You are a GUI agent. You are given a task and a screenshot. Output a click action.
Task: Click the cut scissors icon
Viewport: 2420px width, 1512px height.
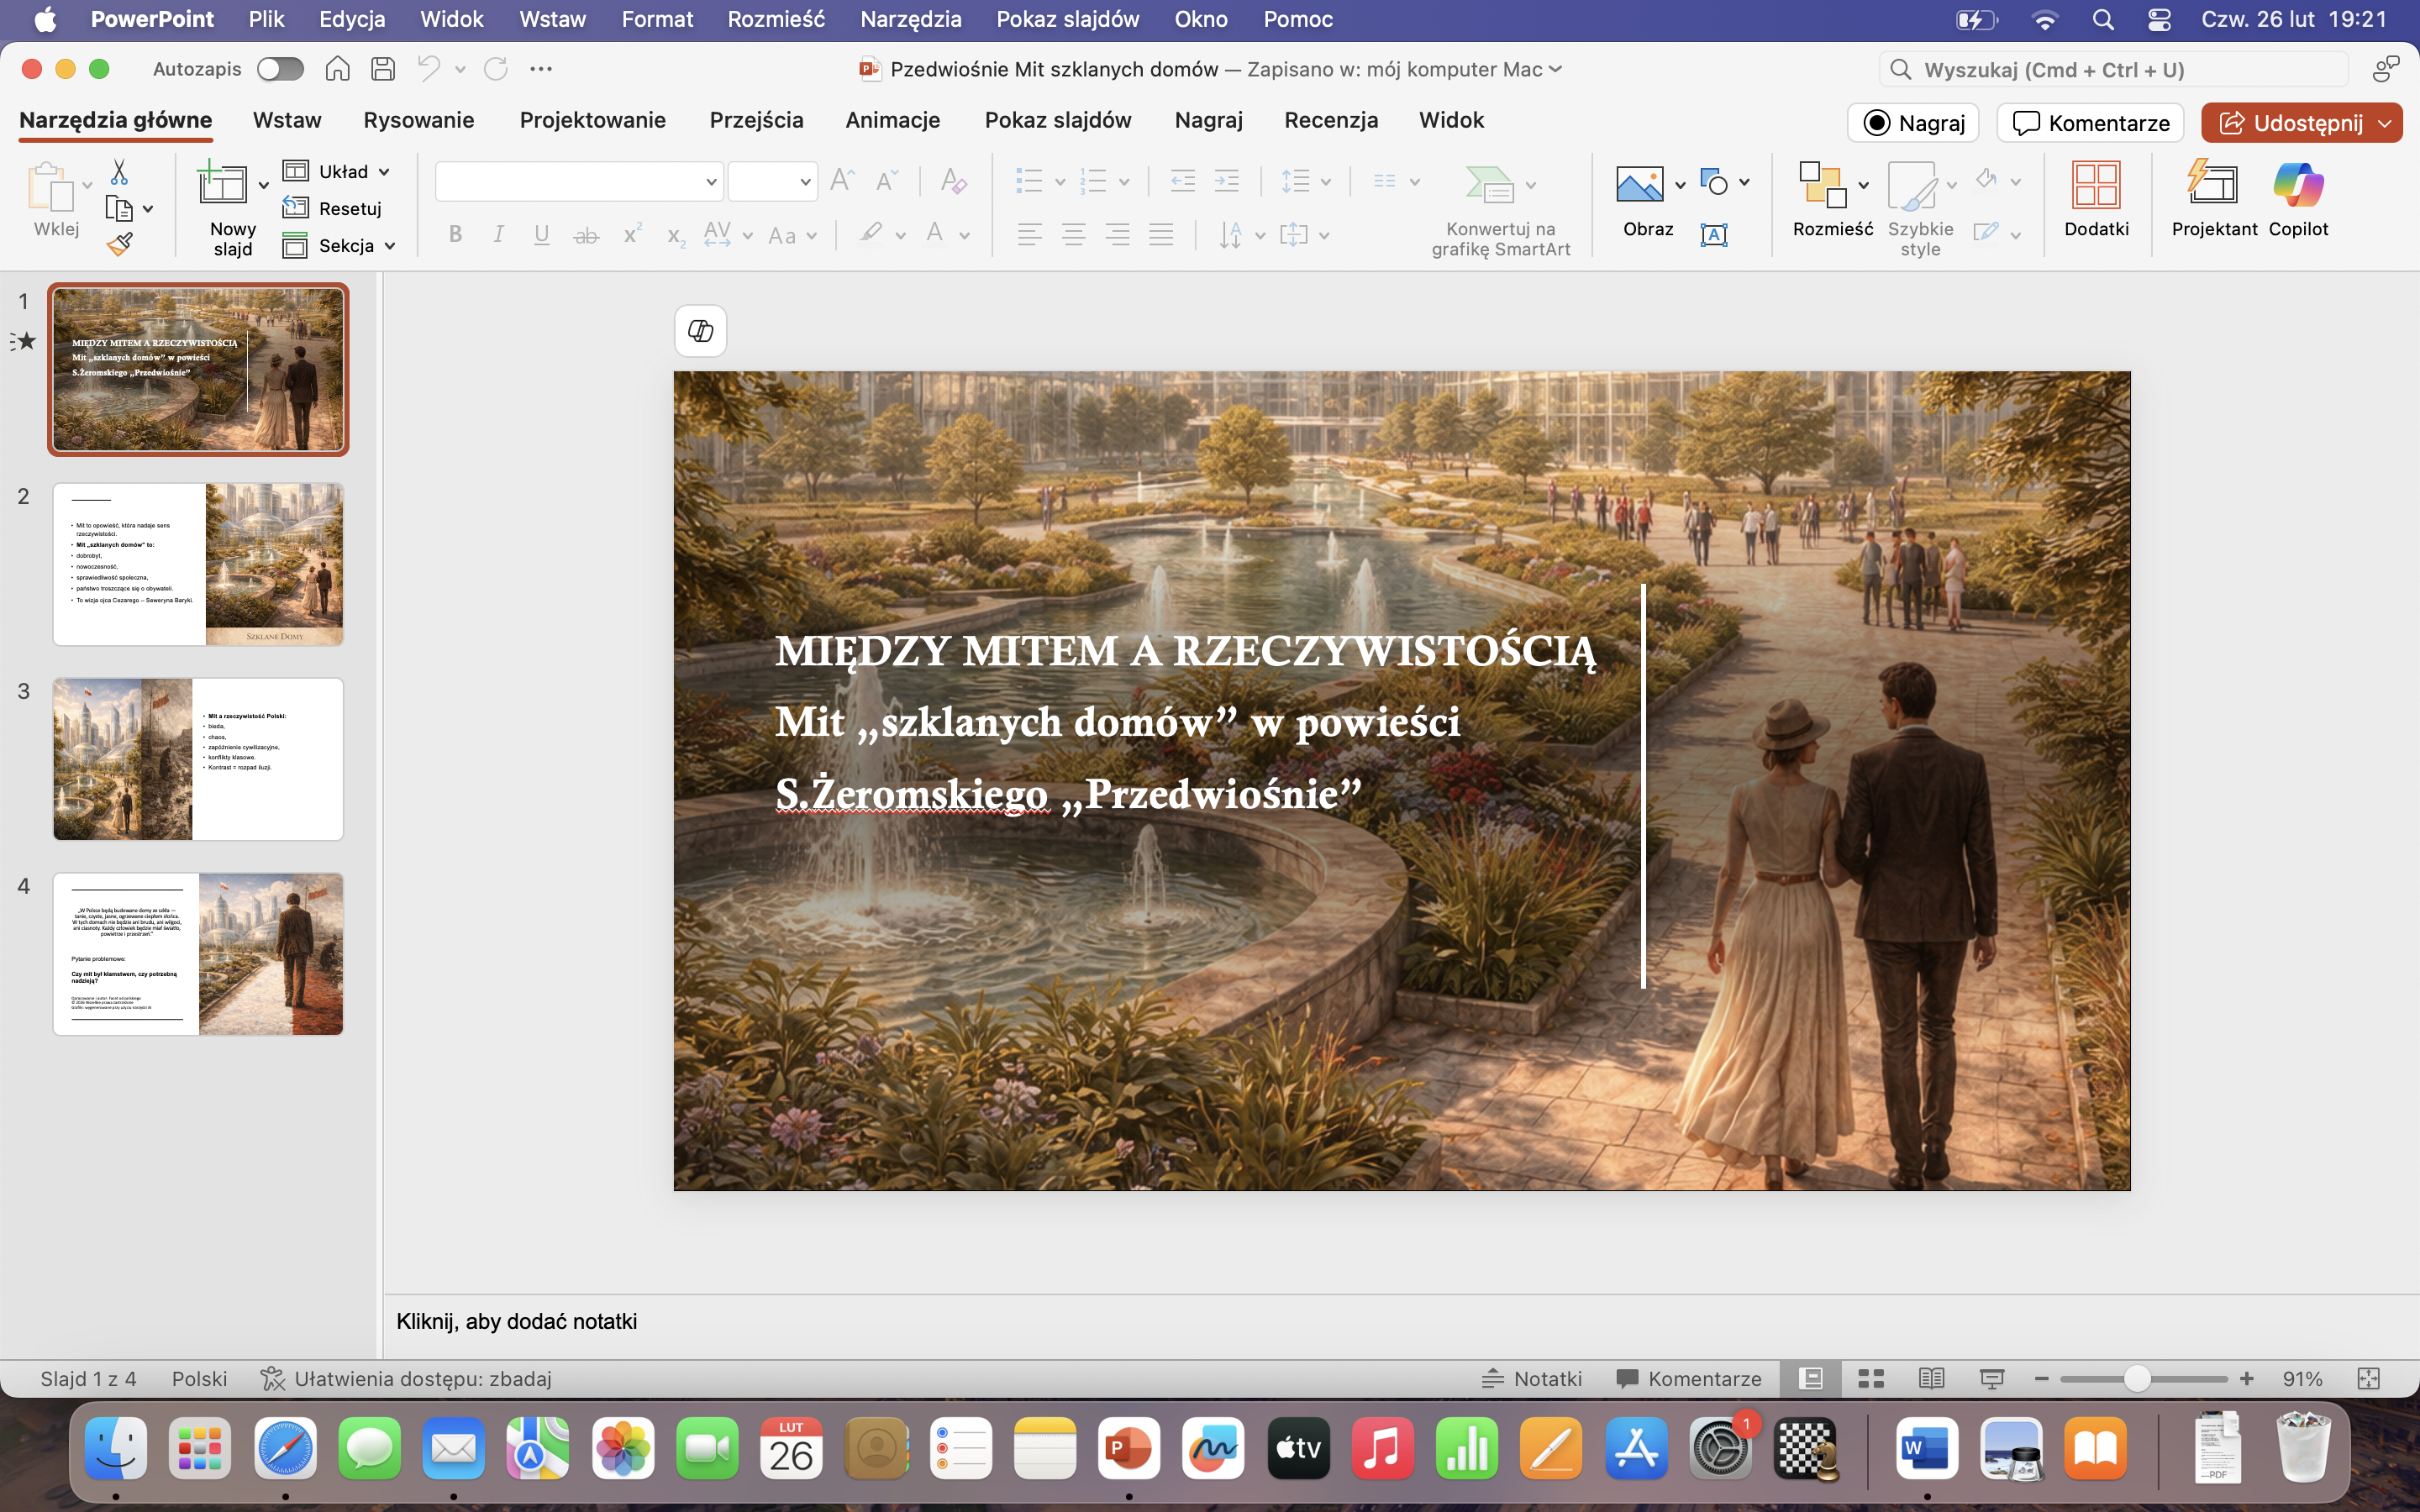[x=119, y=172]
